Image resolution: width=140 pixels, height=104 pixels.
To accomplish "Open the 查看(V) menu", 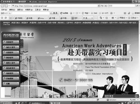I will pyautogui.click(x=20, y=10).
